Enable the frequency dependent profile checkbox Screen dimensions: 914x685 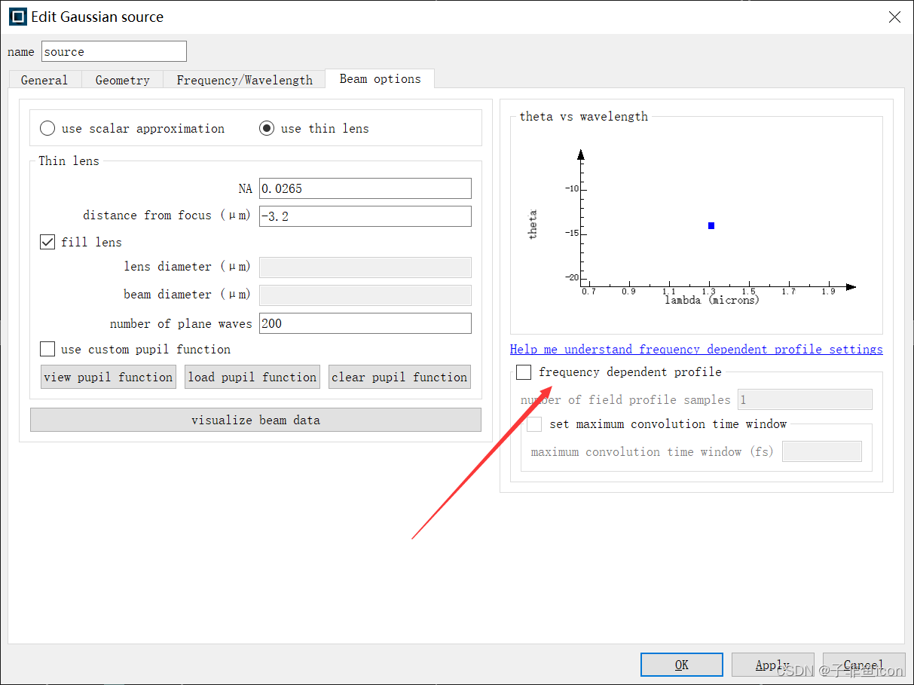click(524, 372)
